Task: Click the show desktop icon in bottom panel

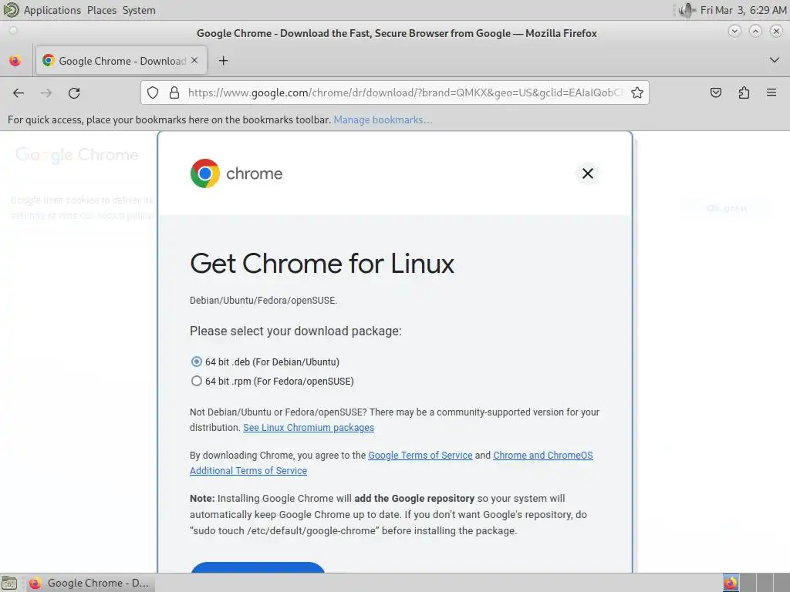Action: point(9,583)
